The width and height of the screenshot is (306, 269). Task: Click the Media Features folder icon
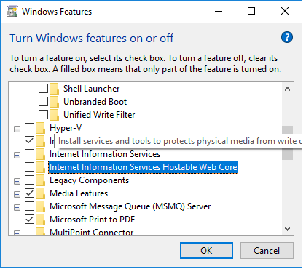tap(41, 193)
